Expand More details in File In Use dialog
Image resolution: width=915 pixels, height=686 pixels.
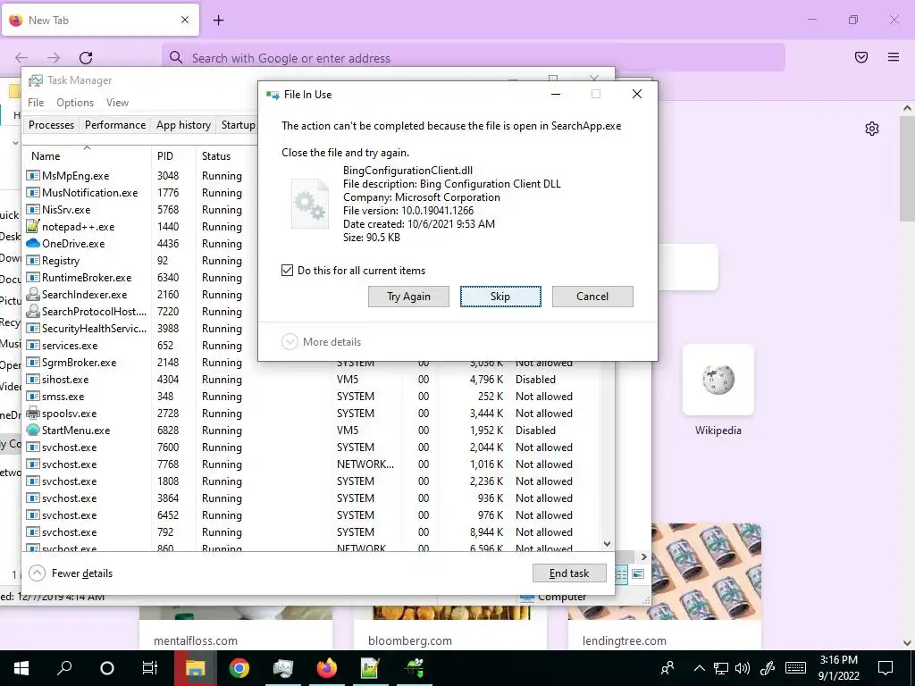[x=321, y=342]
